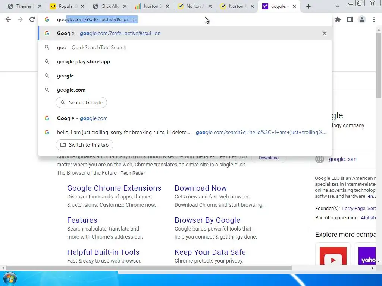Close the Themes tab
Viewport: 382px width, 286px height.
(40, 6)
